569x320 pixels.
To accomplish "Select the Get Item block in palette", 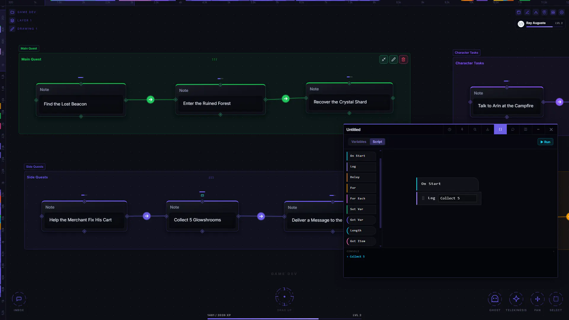I will [361, 241].
